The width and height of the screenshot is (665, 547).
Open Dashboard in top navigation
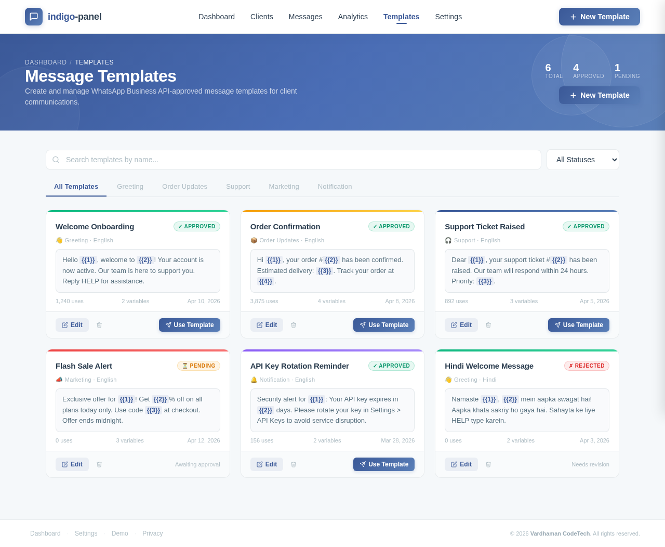217,17
